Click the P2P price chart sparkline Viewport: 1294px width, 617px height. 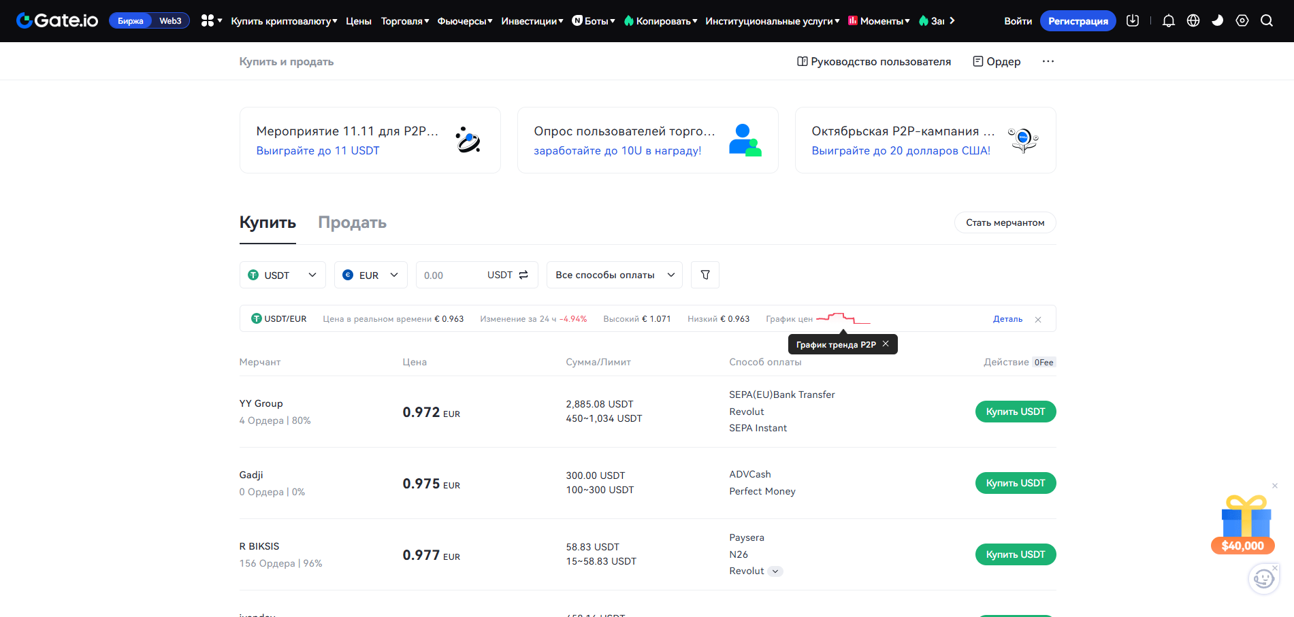point(843,318)
